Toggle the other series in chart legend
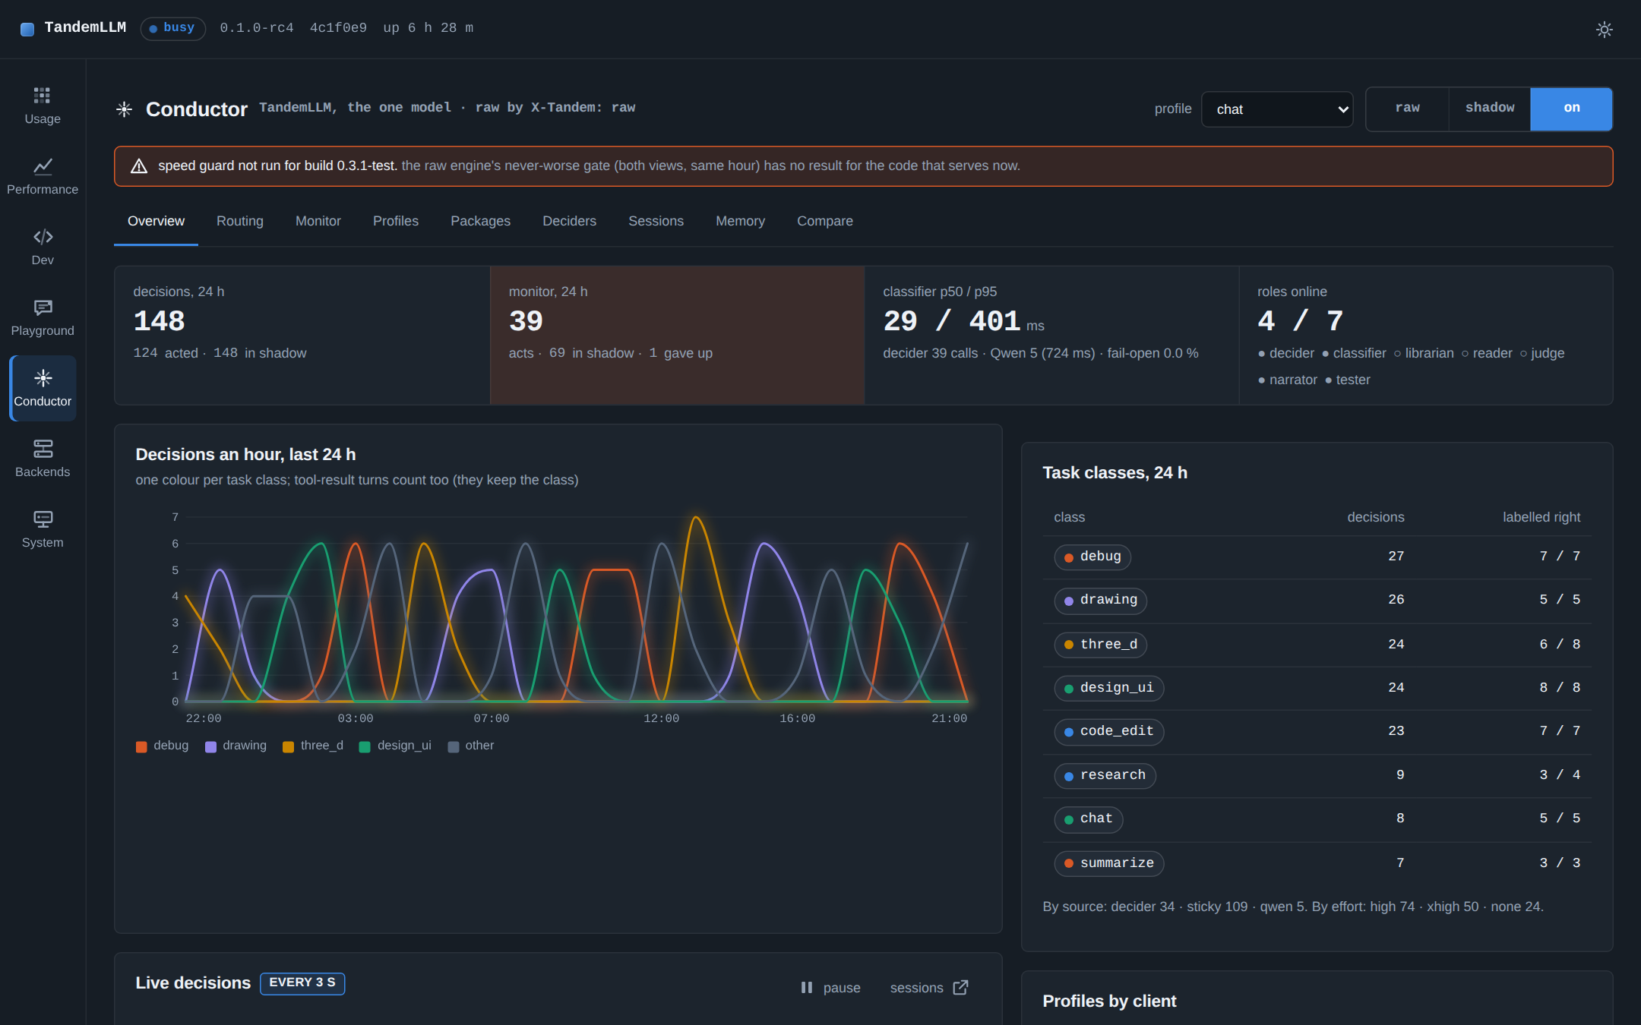The image size is (1641, 1025). [470, 746]
